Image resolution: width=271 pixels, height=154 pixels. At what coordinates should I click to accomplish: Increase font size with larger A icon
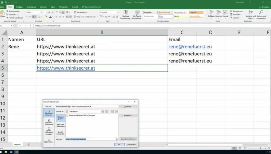49,13
